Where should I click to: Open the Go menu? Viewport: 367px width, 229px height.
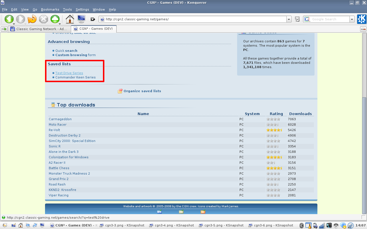point(35,9)
